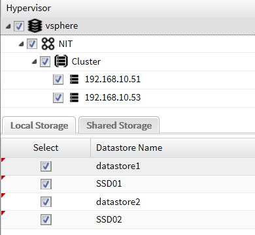255x235 pixels.
Task: Collapse the Cluster tree node
Action: click(x=34, y=62)
